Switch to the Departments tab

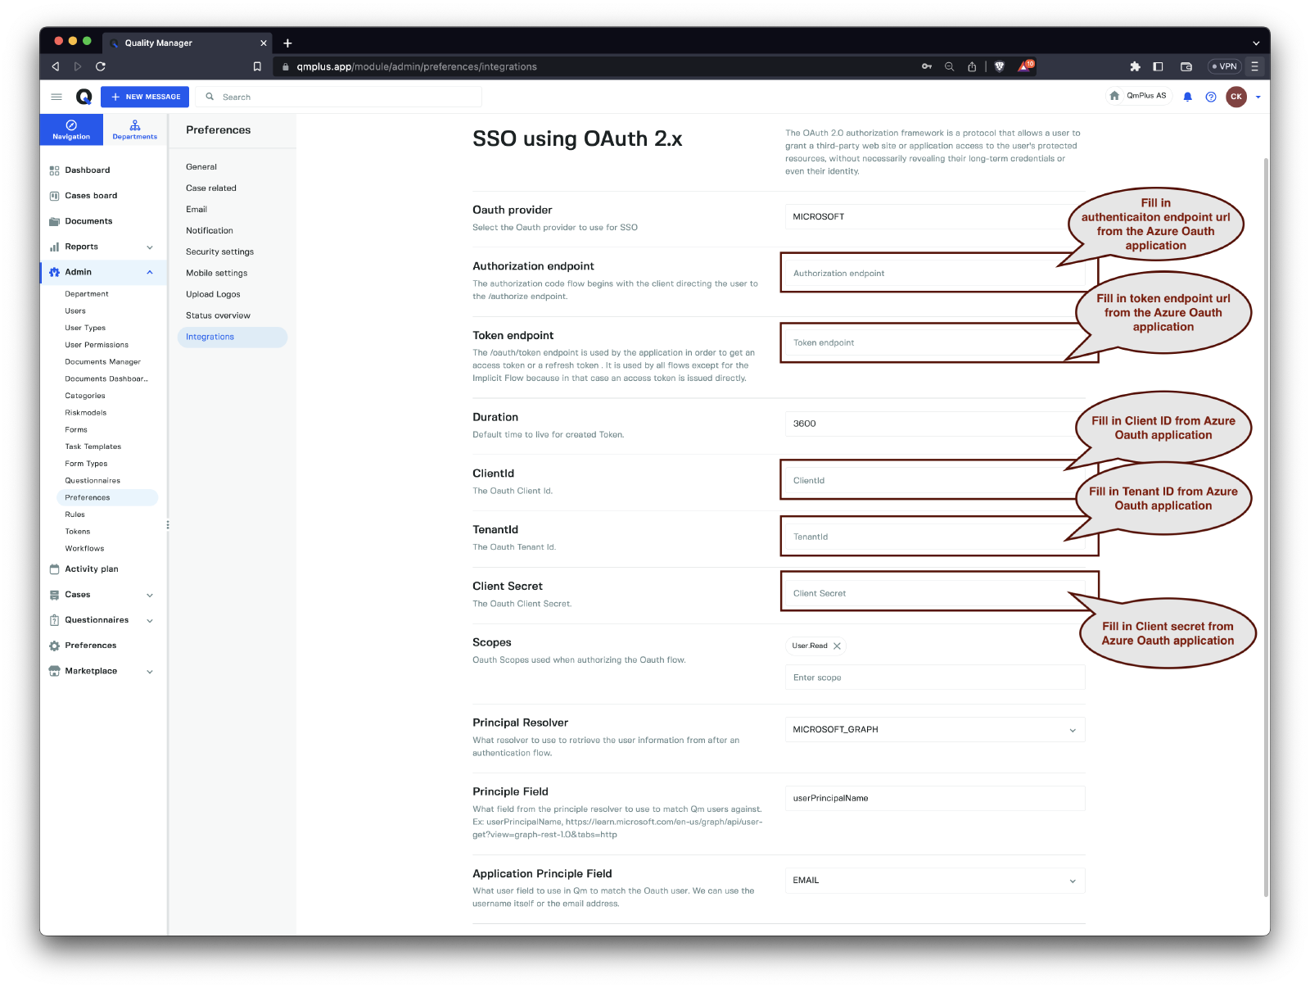[134, 129]
